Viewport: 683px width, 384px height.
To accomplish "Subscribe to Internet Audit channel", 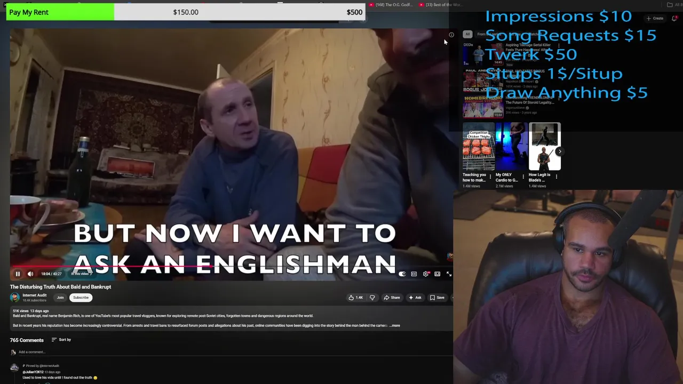I will tap(81, 298).
